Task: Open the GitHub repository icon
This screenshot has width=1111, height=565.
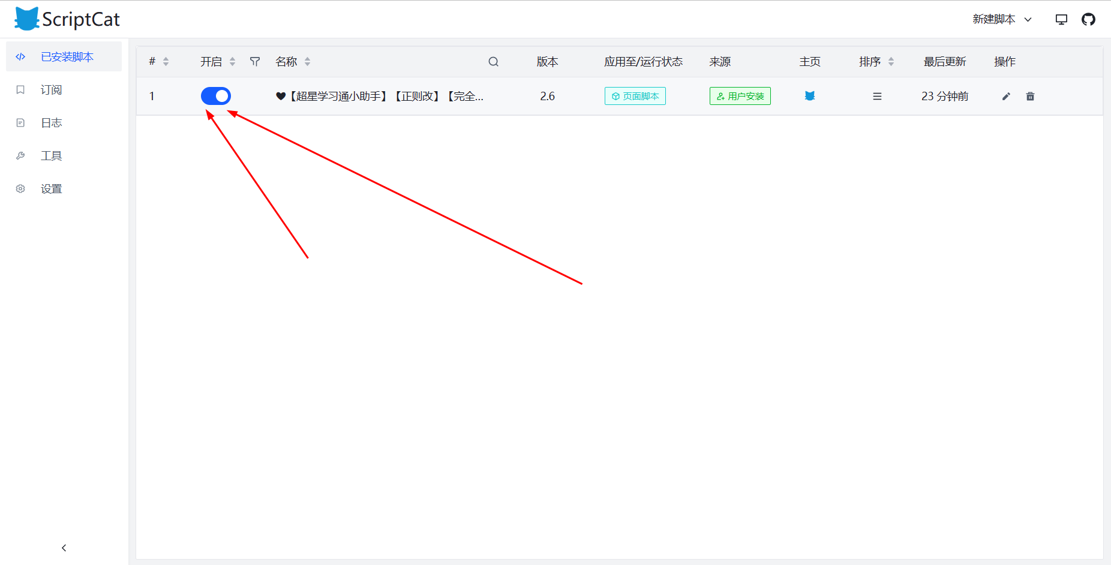Action: pos(1088,19)
